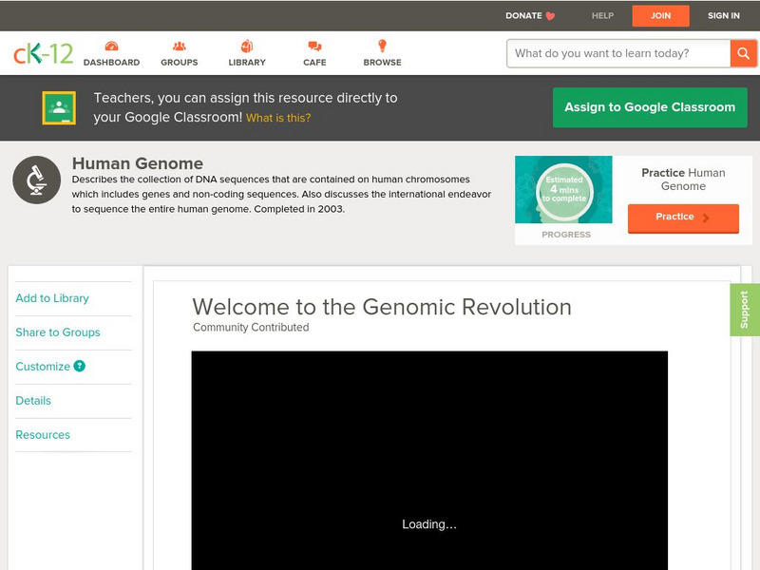Click the Google Classroom icon
This screenshot has height=570, width=760.
coord(59,107)
